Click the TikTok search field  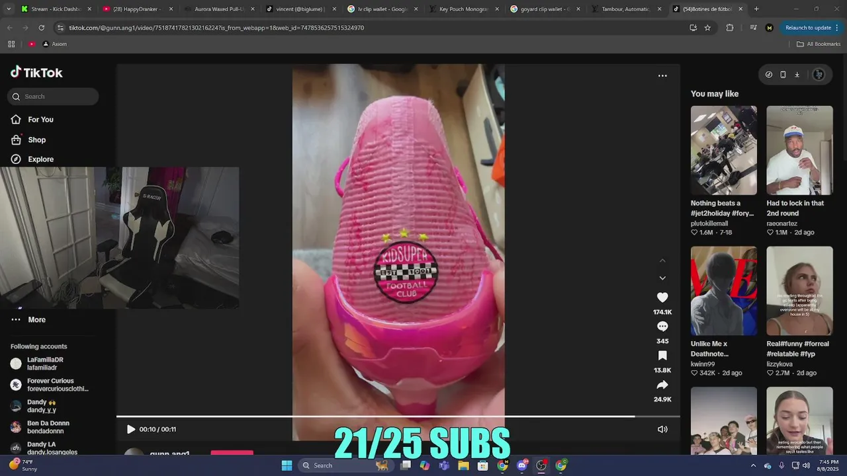53,97
